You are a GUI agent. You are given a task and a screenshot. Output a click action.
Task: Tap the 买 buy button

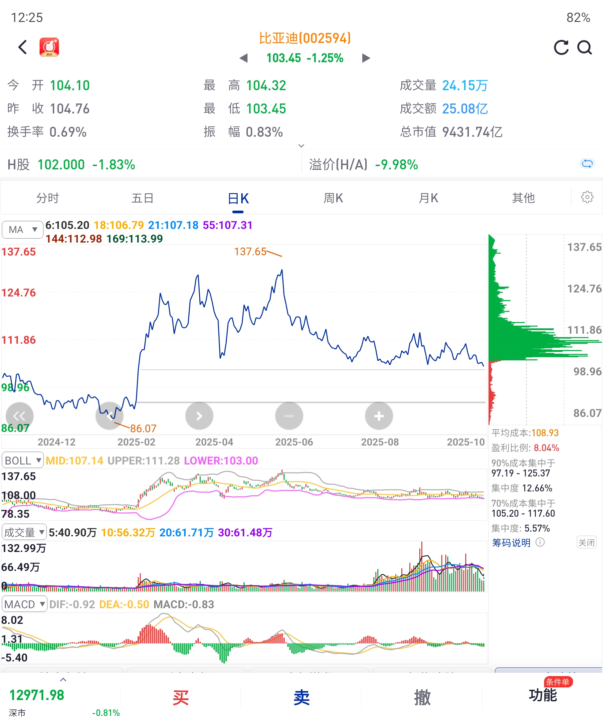181,698
